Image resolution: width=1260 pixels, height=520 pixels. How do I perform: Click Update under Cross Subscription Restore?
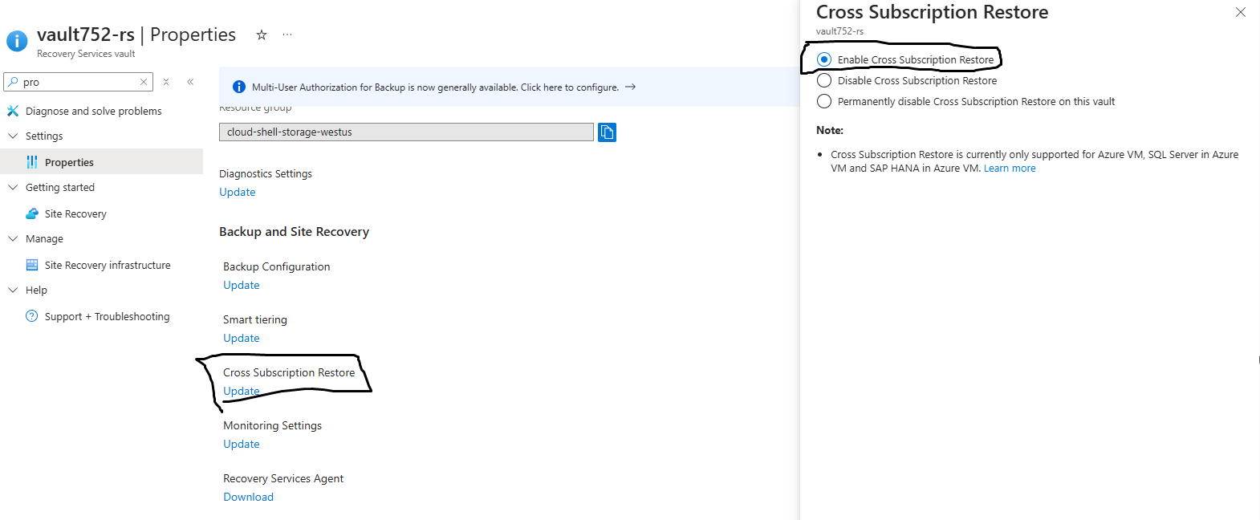[242, 391]
